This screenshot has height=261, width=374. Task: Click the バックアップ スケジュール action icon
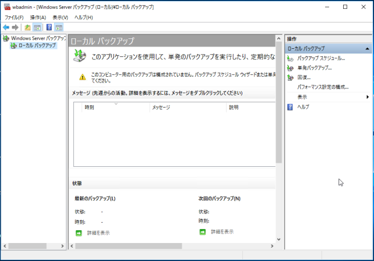pos(290,58)
